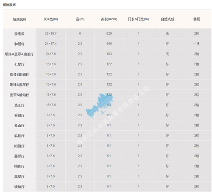Viewport: 212px width, 192px height.
Task: Click the 叠彩厅 venue name
Action: tap(20, 156)
